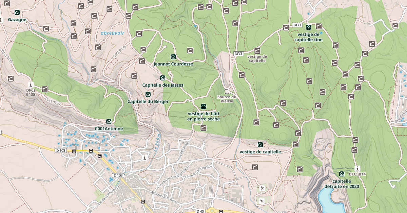
Task: Click the Gazagne place label
Action: [x=17, y=20]
